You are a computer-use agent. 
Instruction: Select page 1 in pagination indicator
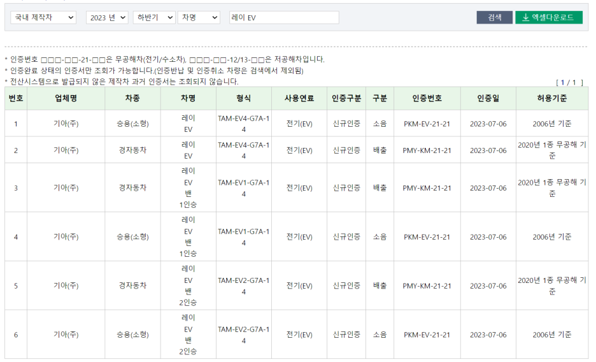pos(562,82)
